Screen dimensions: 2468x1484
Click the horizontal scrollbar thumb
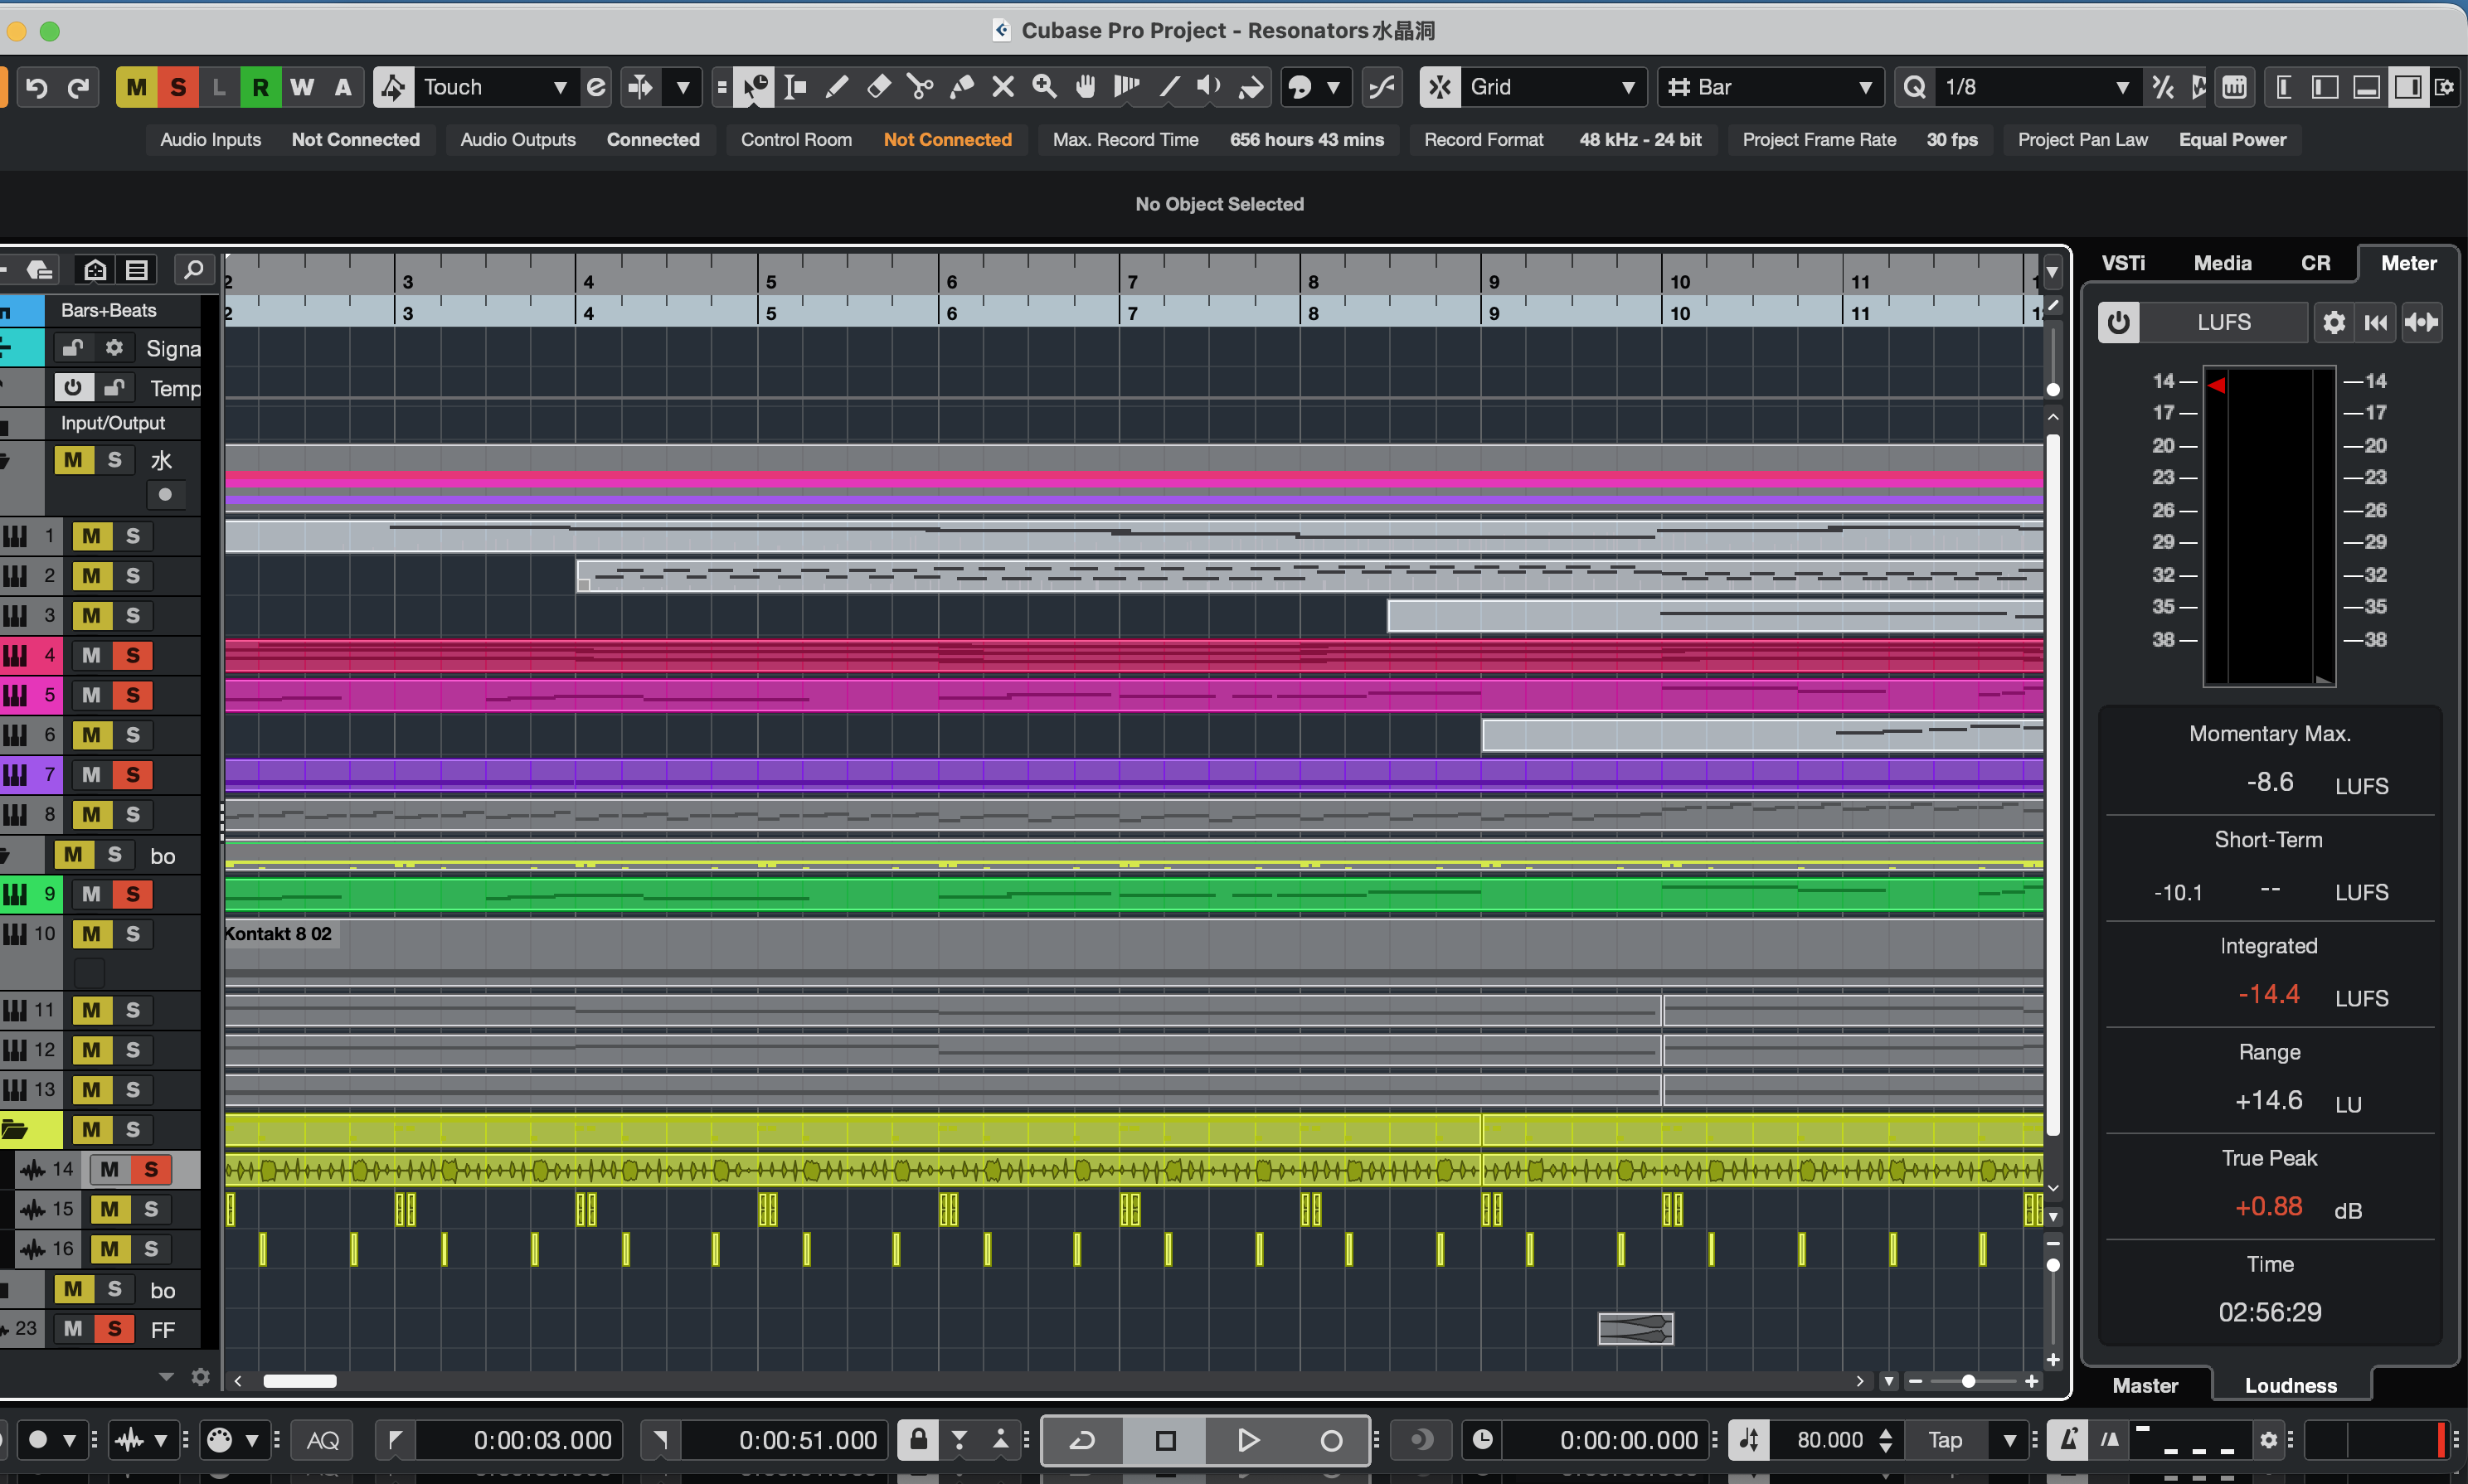click(299, 1381)
